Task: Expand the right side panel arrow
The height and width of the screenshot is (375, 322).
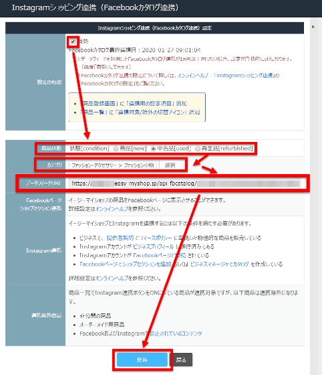Action: point(313,27)
